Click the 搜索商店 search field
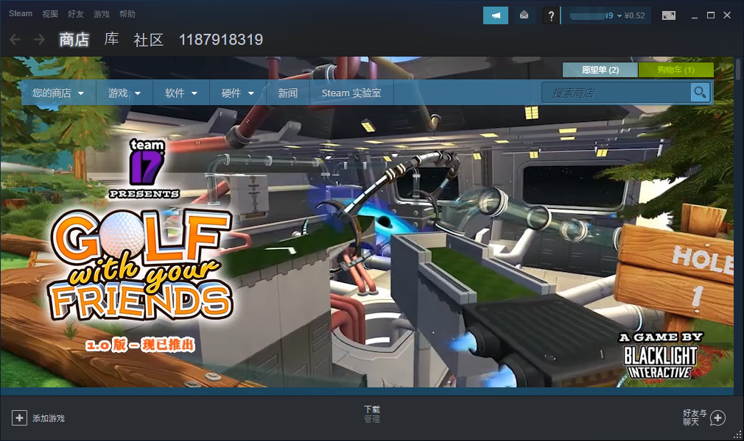Image resolution: width=744 pixels, height=441 pixels. (616, 93)
